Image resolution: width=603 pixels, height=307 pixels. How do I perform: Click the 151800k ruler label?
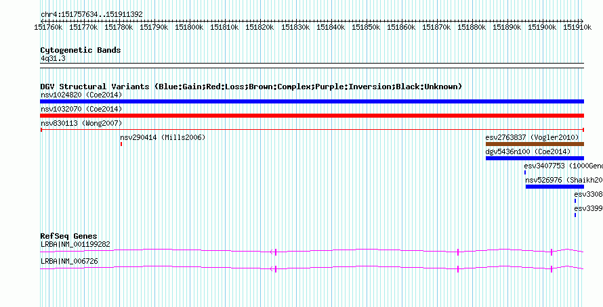[189, 27]
